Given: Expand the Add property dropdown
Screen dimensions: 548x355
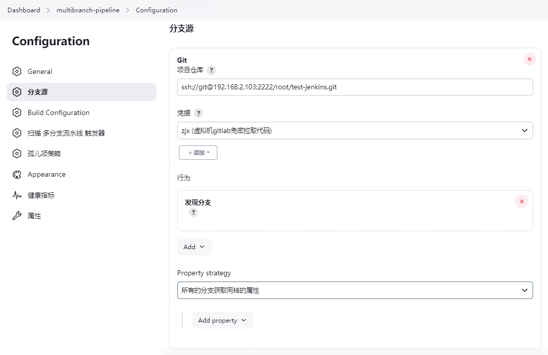Looking at the screenshot, I should [x=222, y=320].
